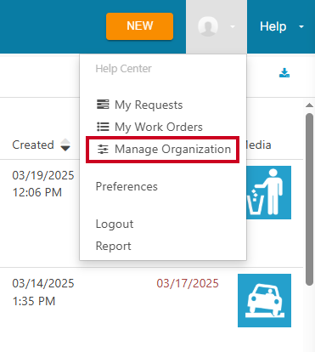This screenshot has width=315, height=352.
Task: Open the car pothole media thumbnail
Action: point(264,300)
